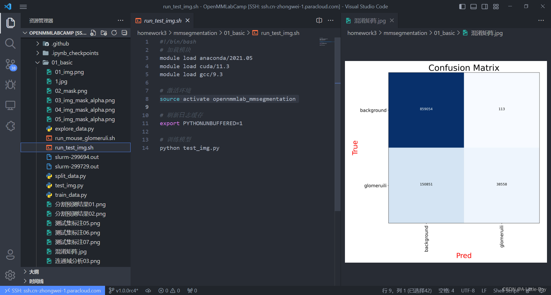This screenshot has height=295, width=551.
Task: Open Manage gear settings menu
Action: tap(10, 275)
